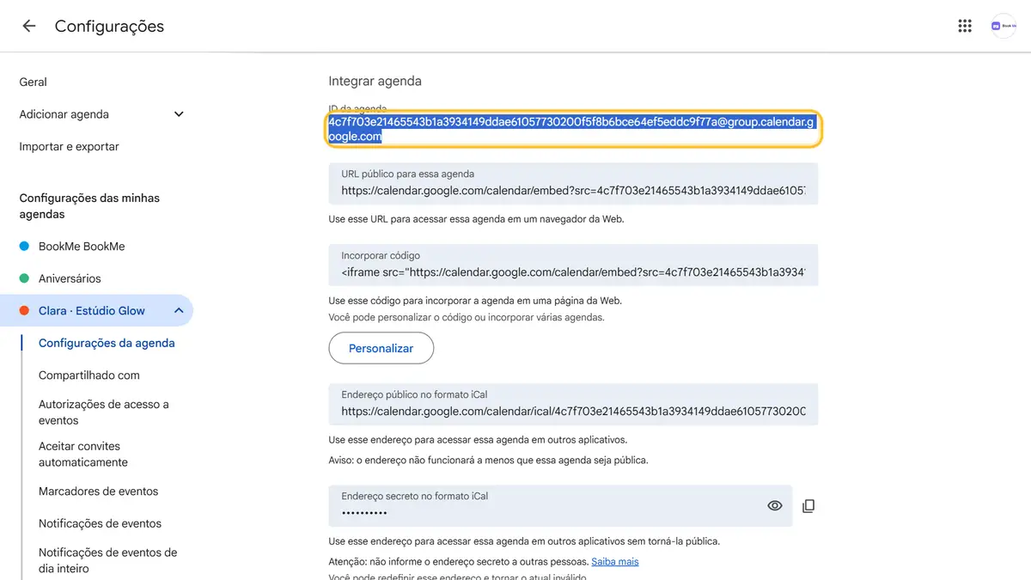1031x580 pixels.
Task: Click the Configurações page title
Action: (109, 27)
